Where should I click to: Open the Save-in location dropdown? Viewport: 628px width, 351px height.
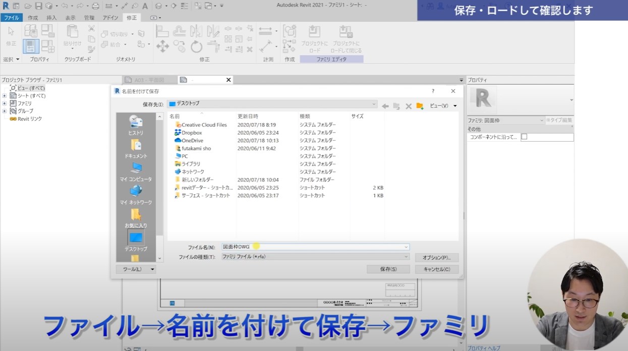point(272,104)
